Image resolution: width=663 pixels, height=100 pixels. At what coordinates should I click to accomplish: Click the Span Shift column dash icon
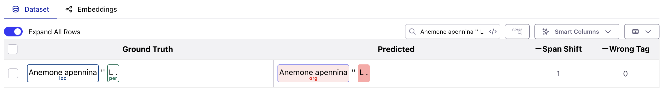tap(538, 49)
